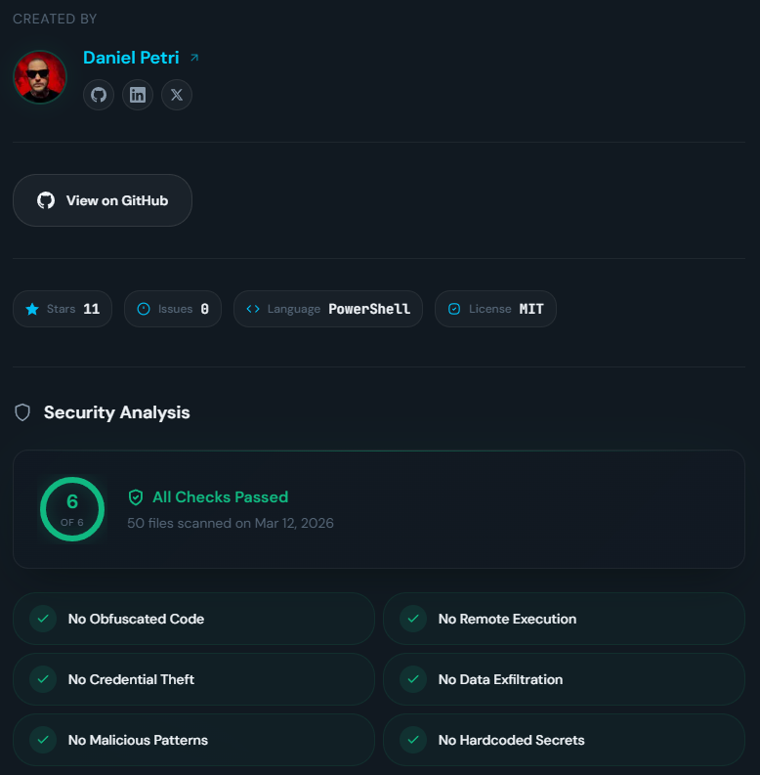Click the No Malicious Patterns checkmark icon

[43, 740]
